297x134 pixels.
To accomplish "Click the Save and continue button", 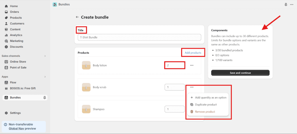I will 240,73.
